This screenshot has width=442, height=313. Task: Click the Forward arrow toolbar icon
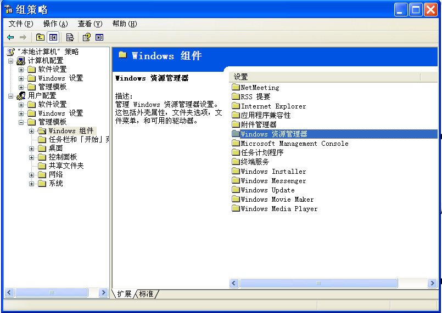pyautogui.click(x=23, y=37)
